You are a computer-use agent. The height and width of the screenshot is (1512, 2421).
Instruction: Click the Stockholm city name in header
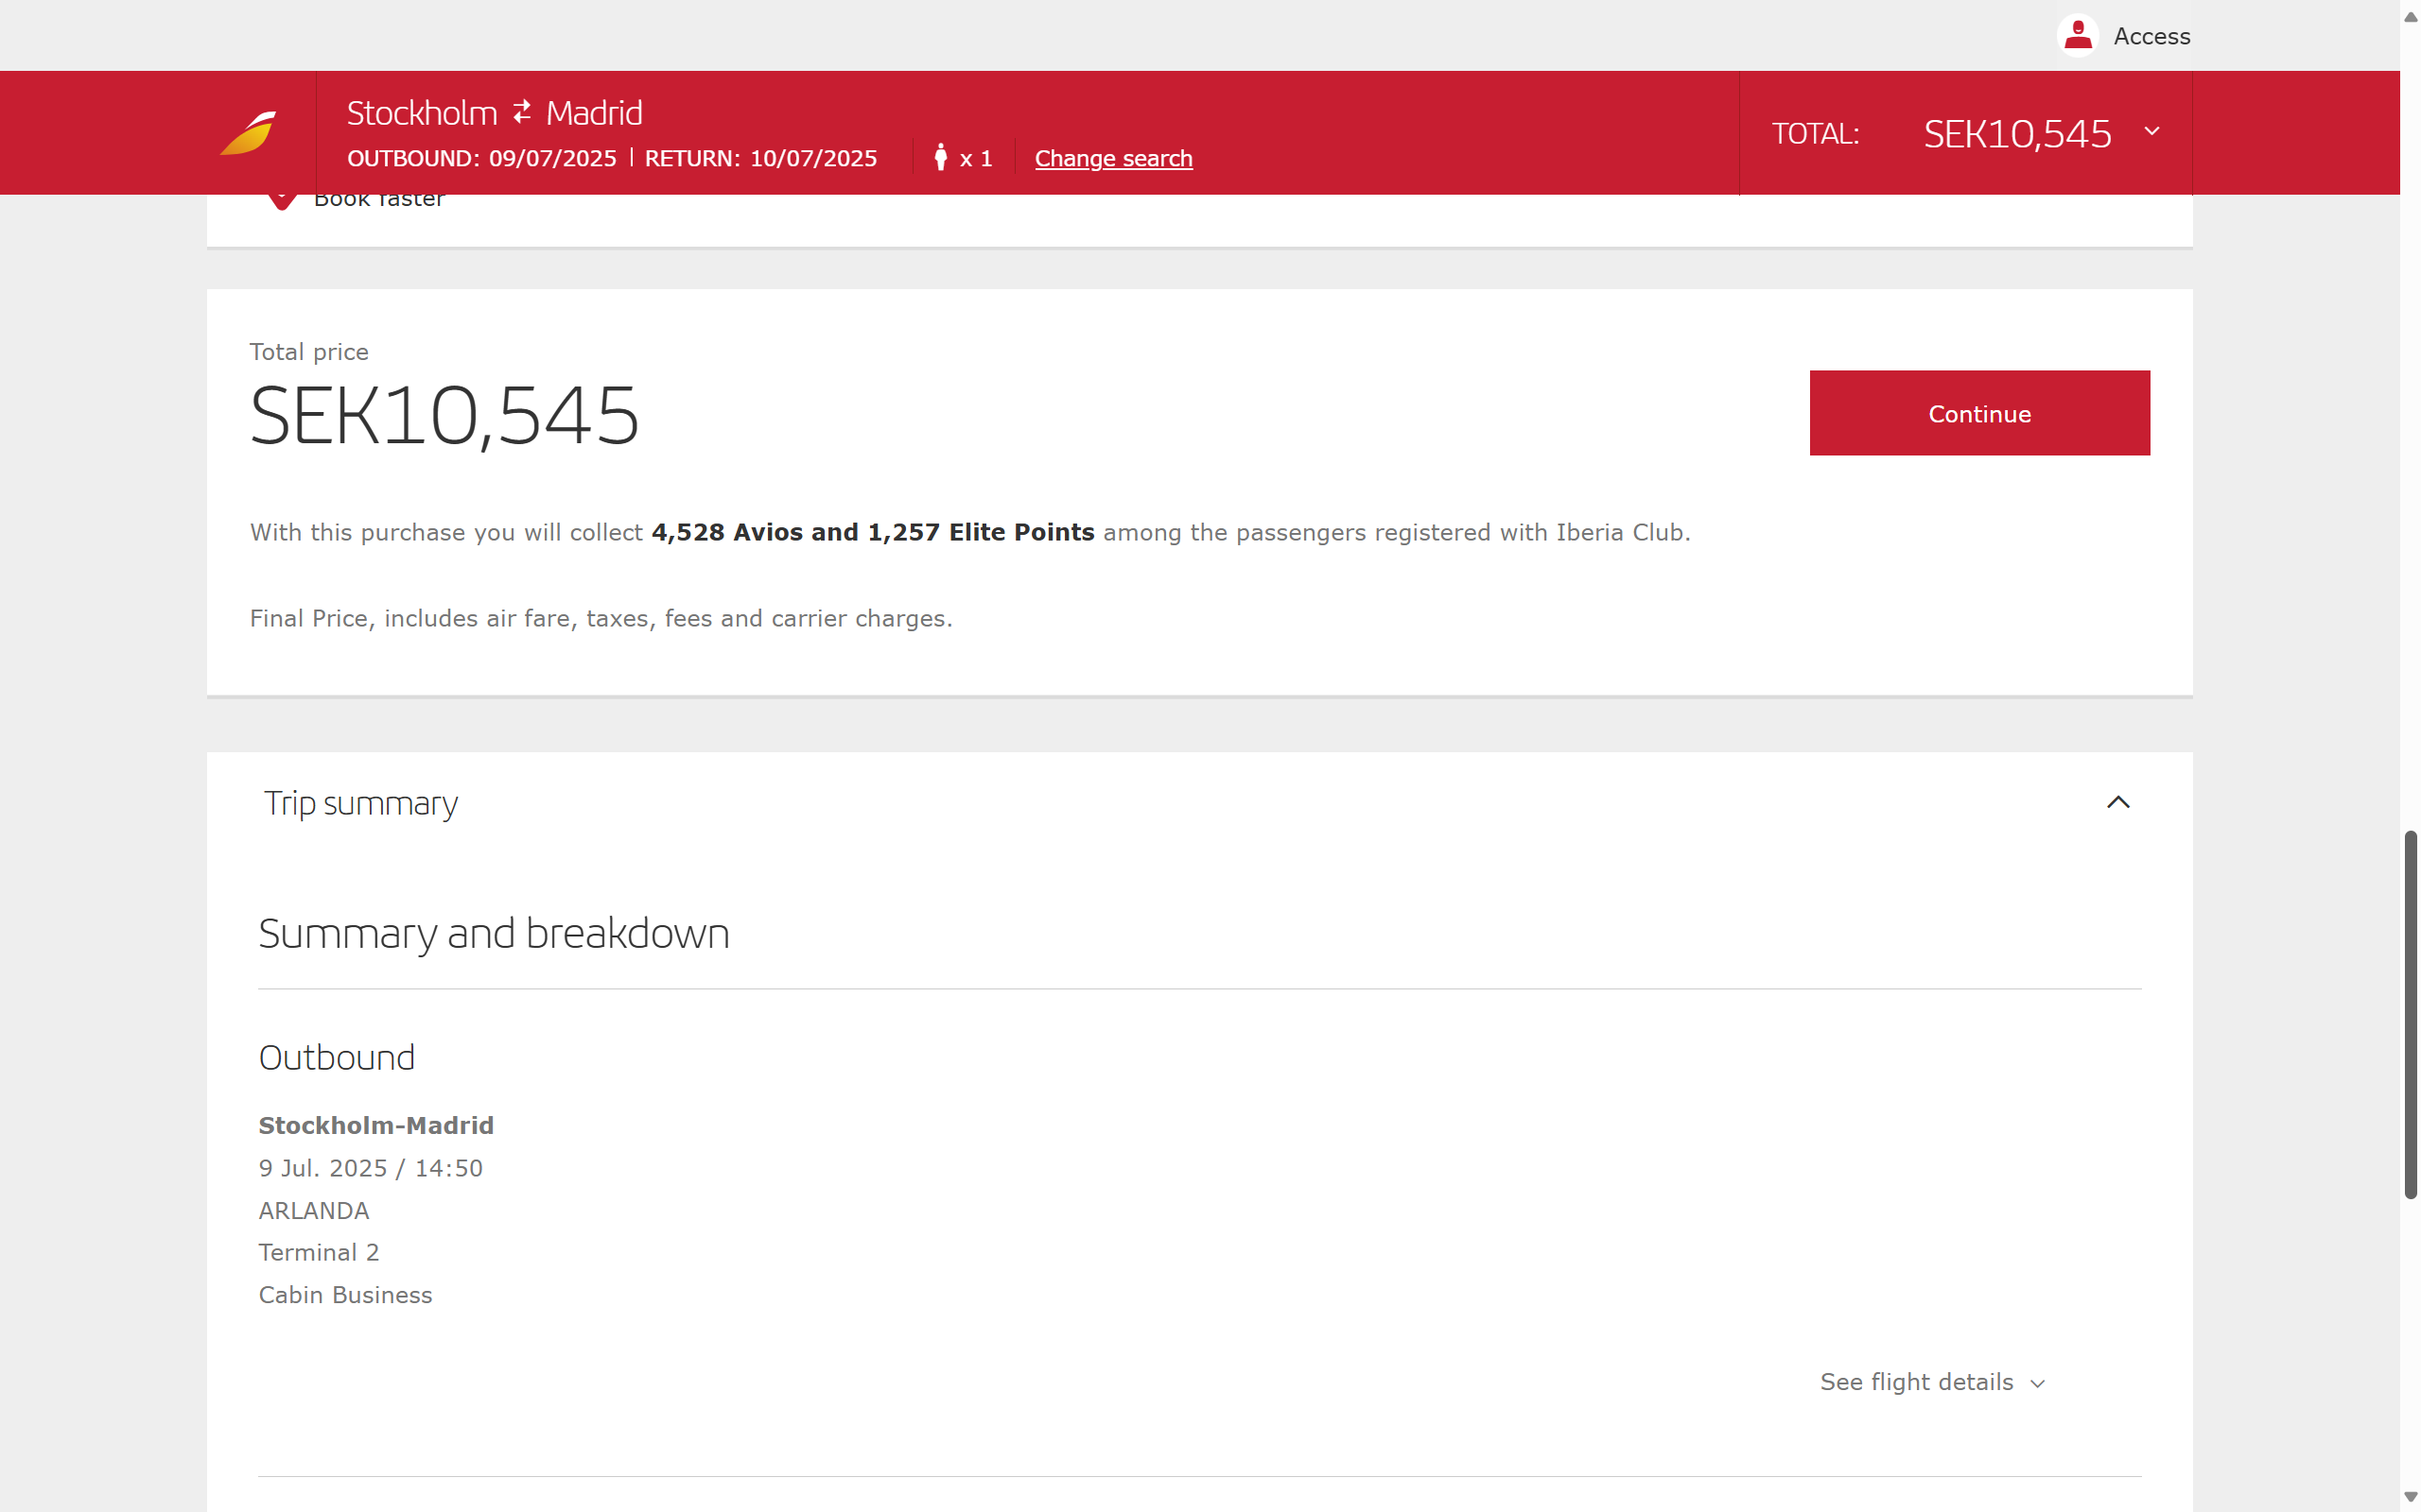[421, 113]
